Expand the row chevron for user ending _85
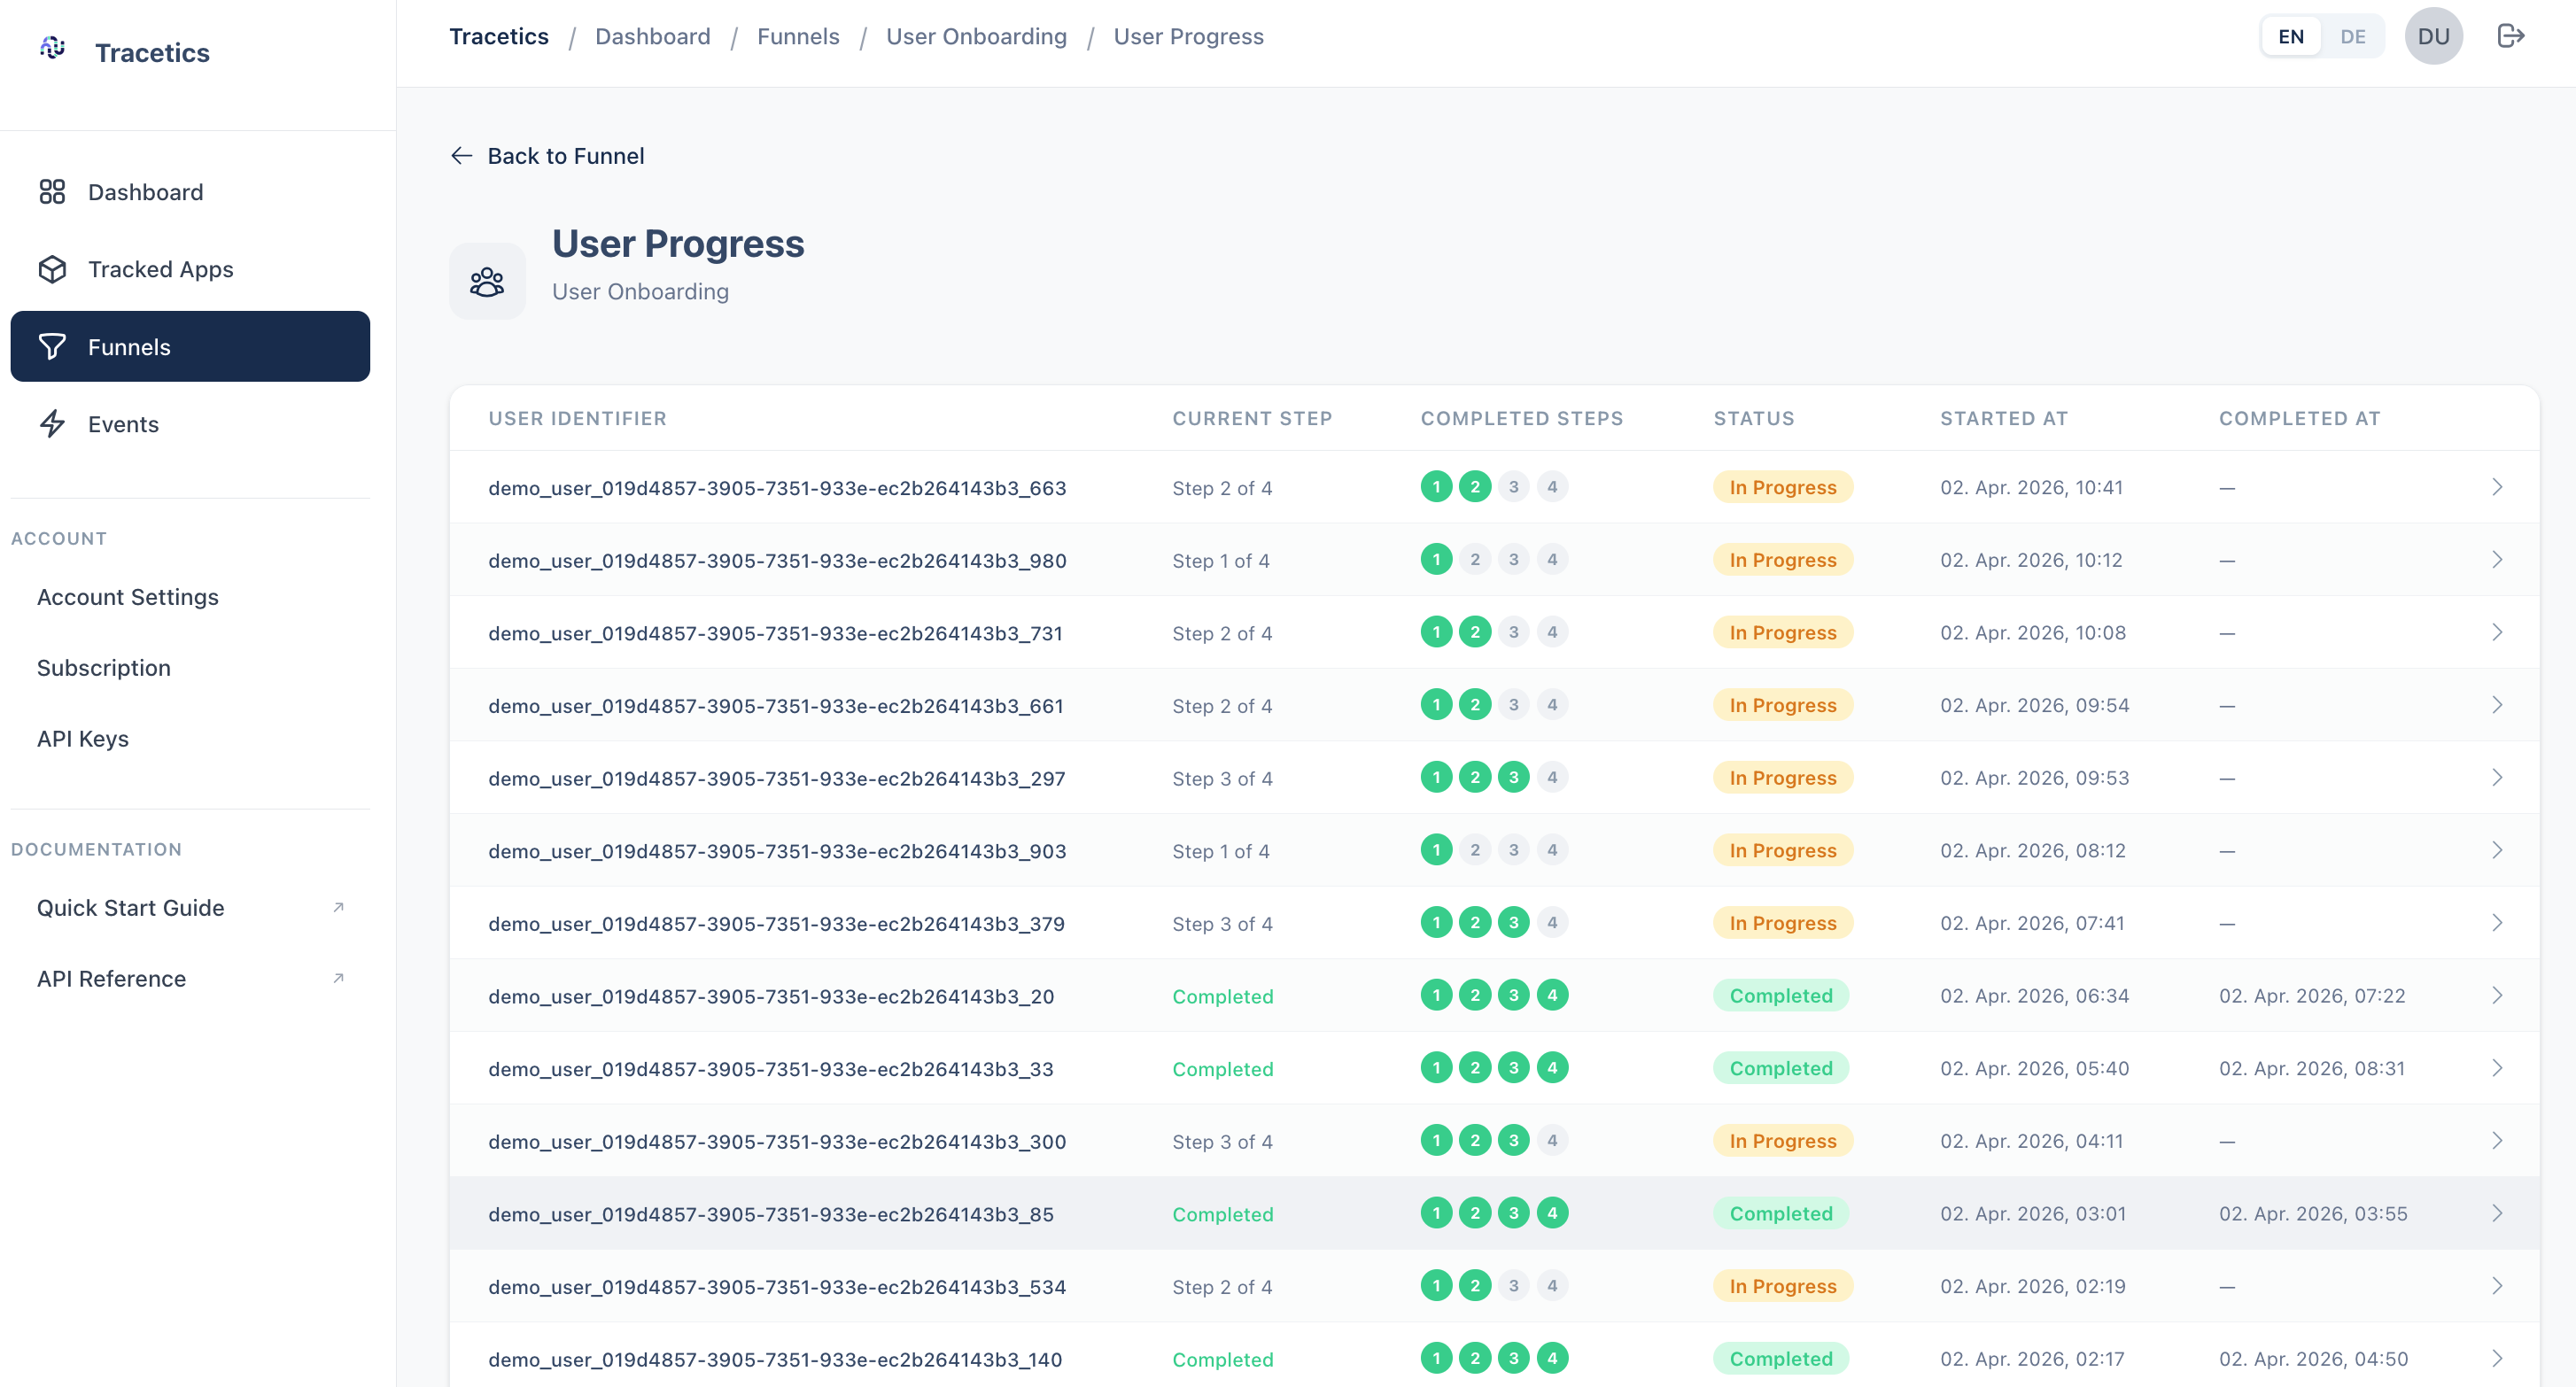2576x1387 pixels. tap(2496, 1213)
